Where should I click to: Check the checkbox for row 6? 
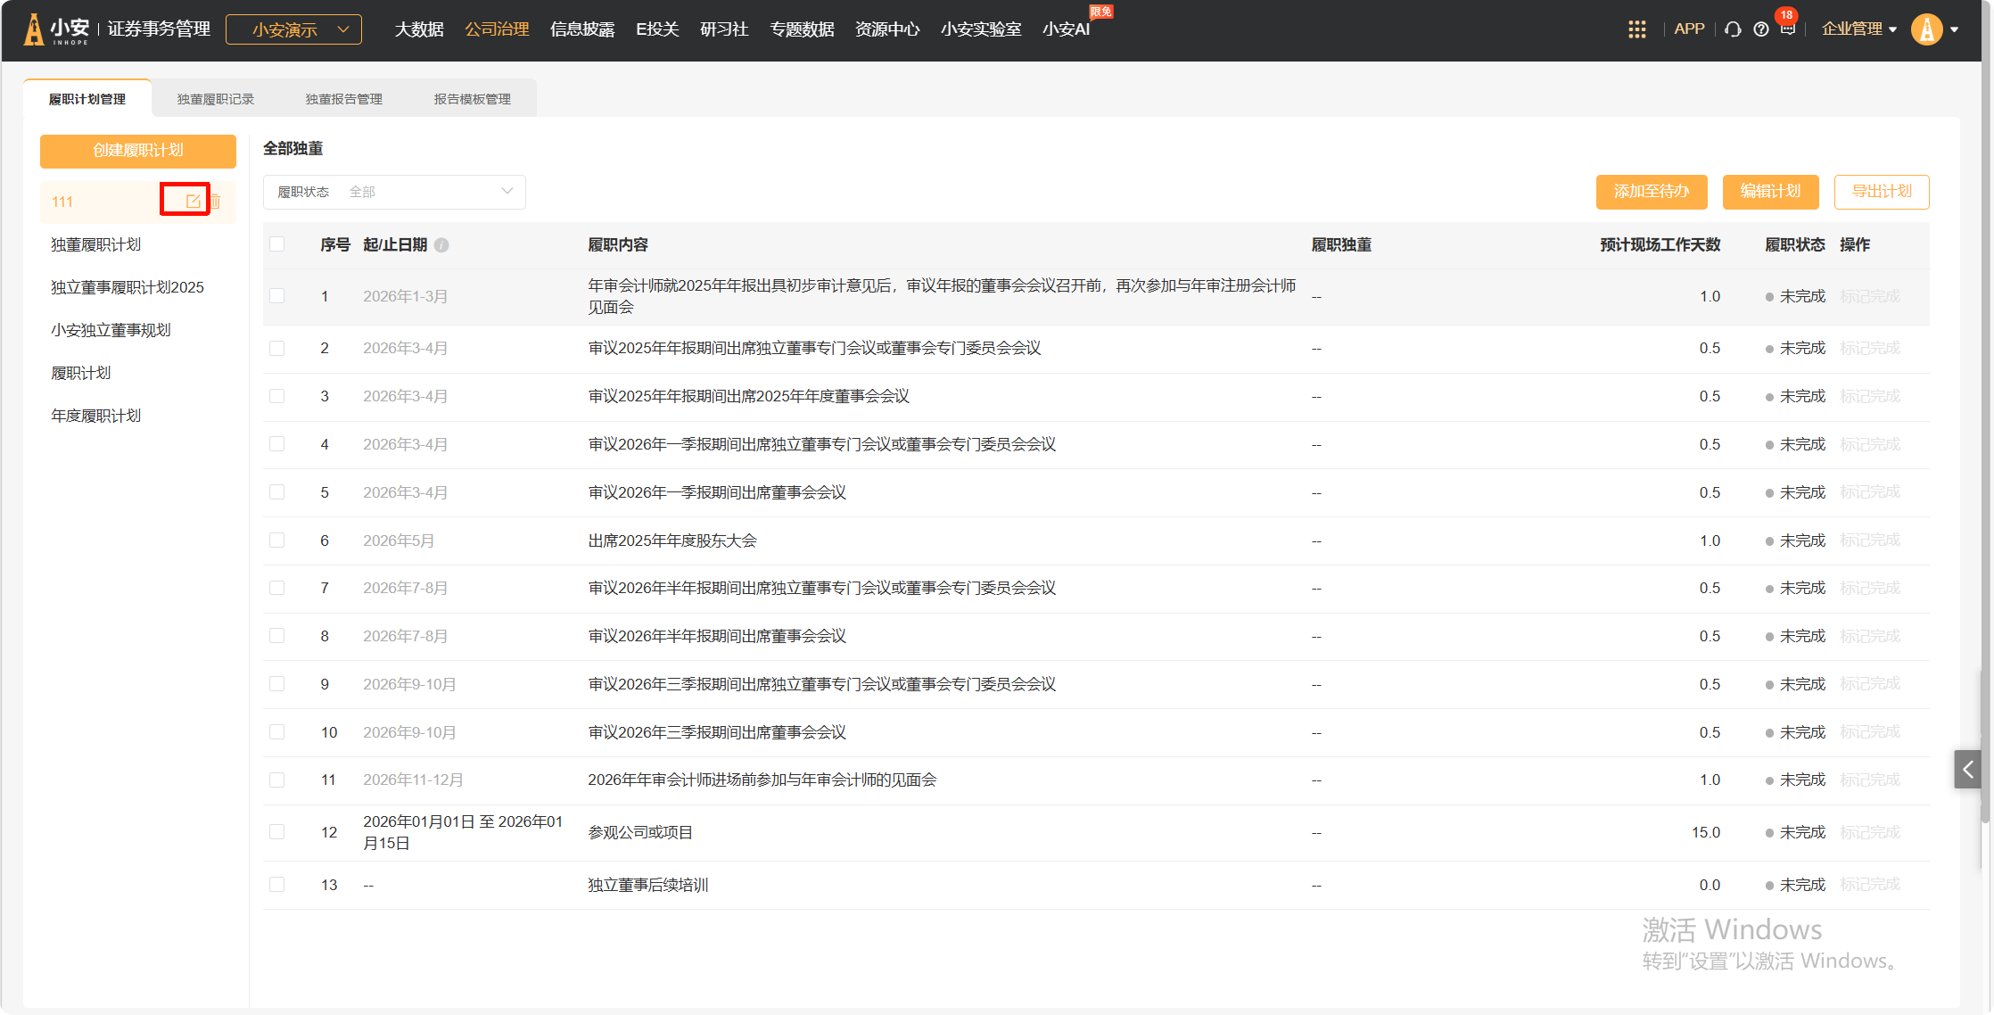coord(277,541)
